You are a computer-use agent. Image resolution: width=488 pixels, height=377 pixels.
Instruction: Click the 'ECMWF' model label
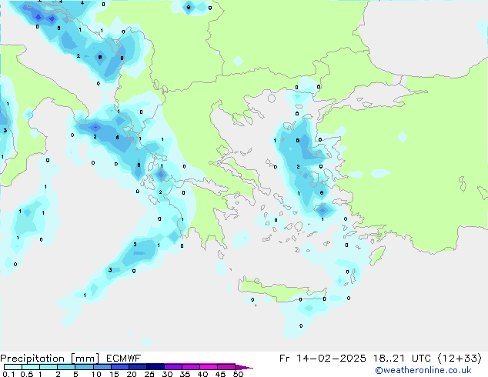coord(124,359)
